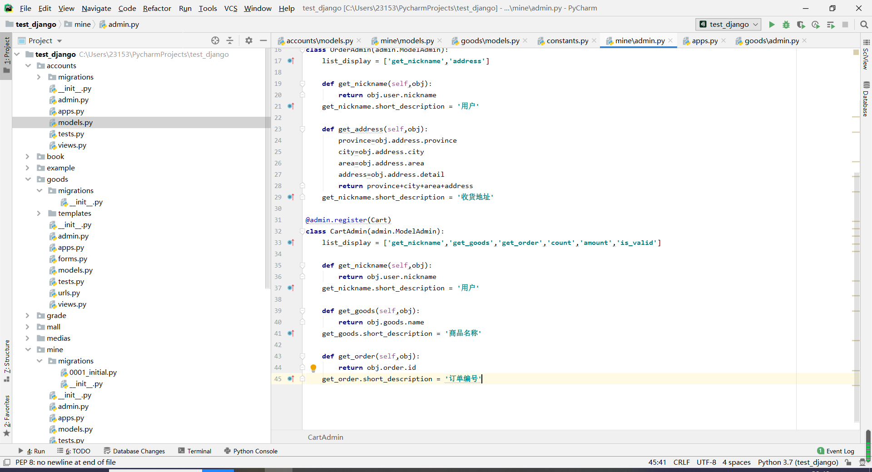
Task: Close the mine\admin.py tab
Action: (670, 40)
